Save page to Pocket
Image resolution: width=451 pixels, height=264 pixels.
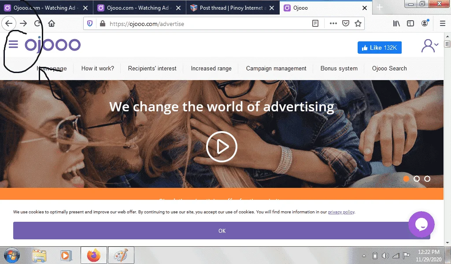346,24
